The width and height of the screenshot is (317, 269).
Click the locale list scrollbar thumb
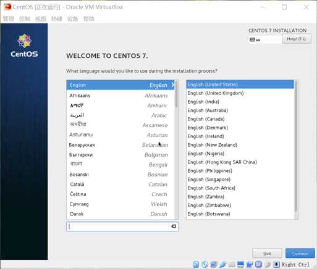coord(296,146)
